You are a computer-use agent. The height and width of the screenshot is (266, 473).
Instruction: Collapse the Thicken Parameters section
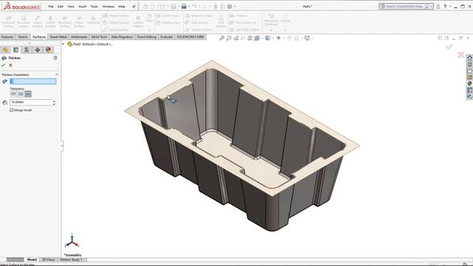click(57, 75)
